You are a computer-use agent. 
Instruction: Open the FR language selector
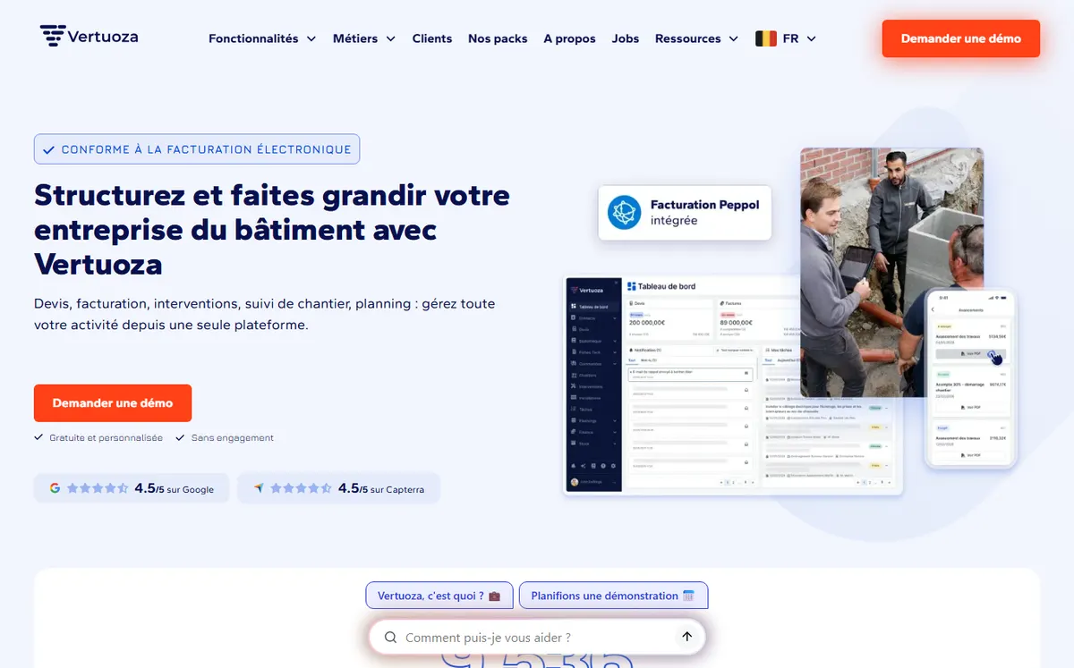786,38
